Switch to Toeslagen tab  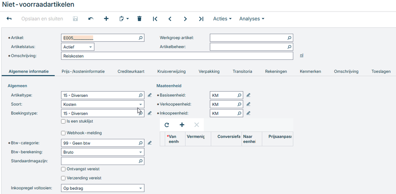(381, 71)
